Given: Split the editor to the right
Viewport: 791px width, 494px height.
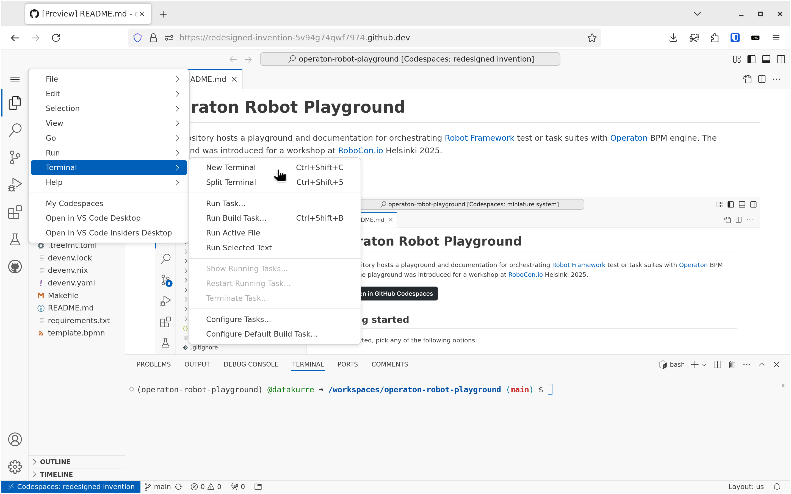Looking at the screenshot, I should click(x=762, y=79).
